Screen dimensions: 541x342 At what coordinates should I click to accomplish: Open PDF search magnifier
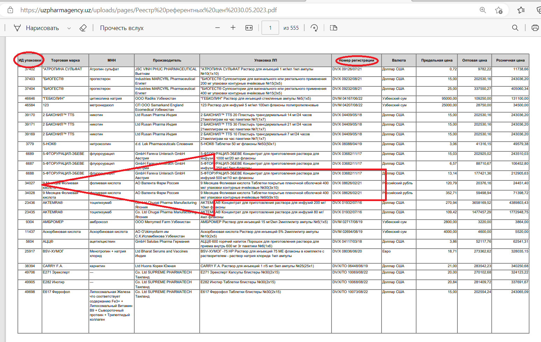click(515, 28)
